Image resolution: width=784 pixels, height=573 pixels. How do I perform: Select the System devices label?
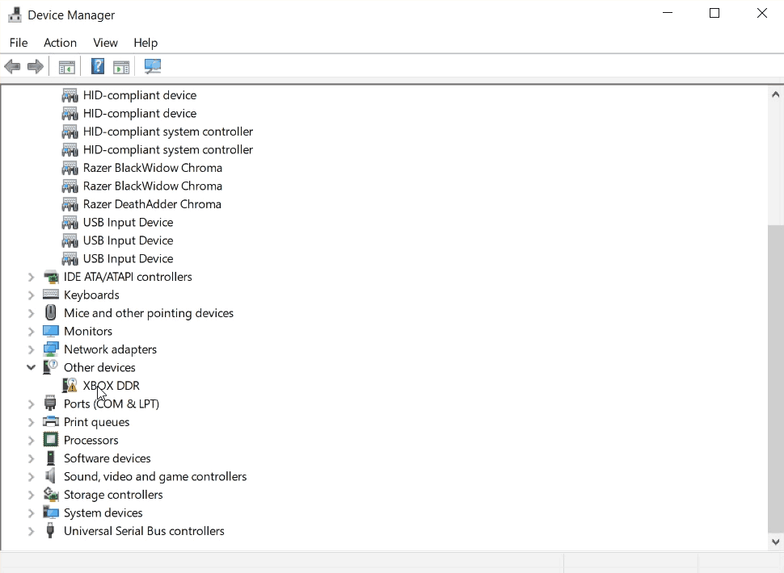click(x=103, y=512)
